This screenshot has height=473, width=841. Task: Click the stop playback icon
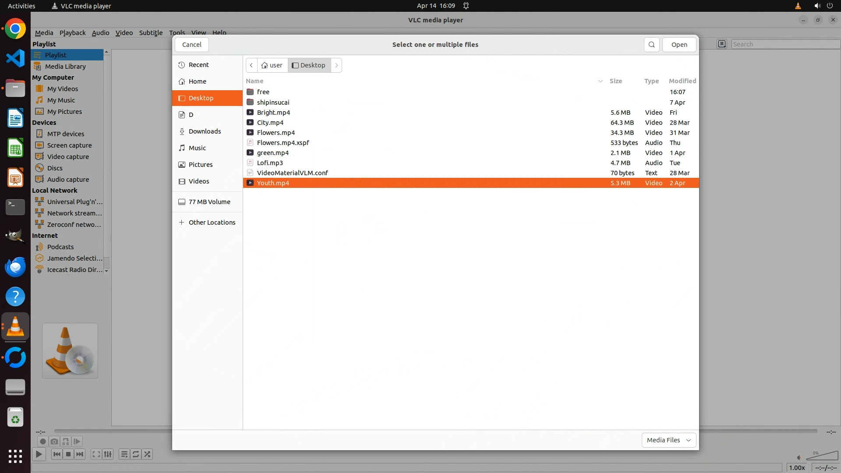(x=68, y=454)
